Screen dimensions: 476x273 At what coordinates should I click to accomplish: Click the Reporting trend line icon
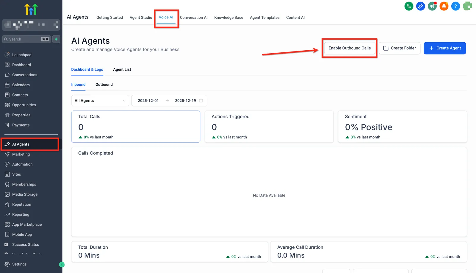tap(7, 214)
